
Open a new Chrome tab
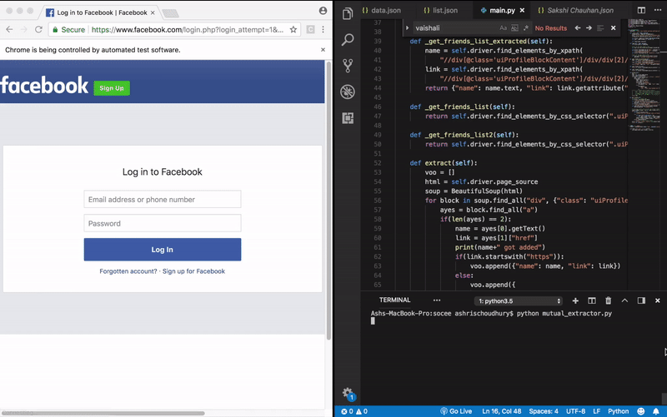point(171,13)
